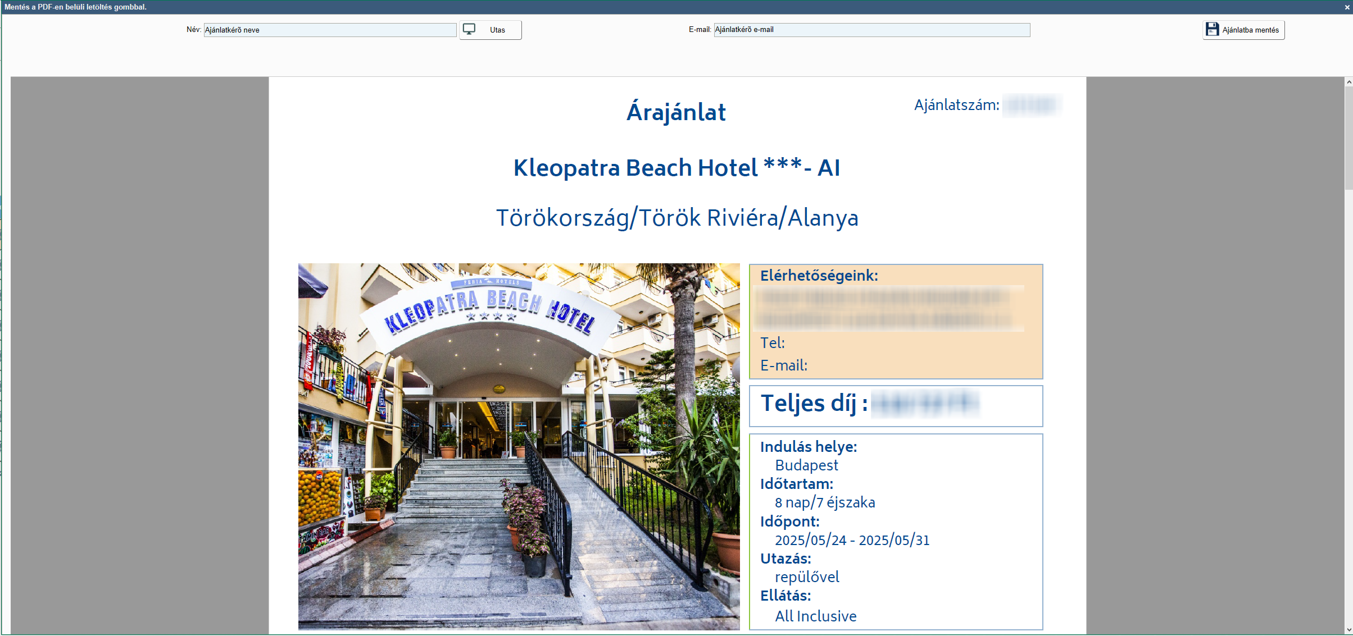Focus the E-mail input field
The image size is (1353, 636).
871,30
